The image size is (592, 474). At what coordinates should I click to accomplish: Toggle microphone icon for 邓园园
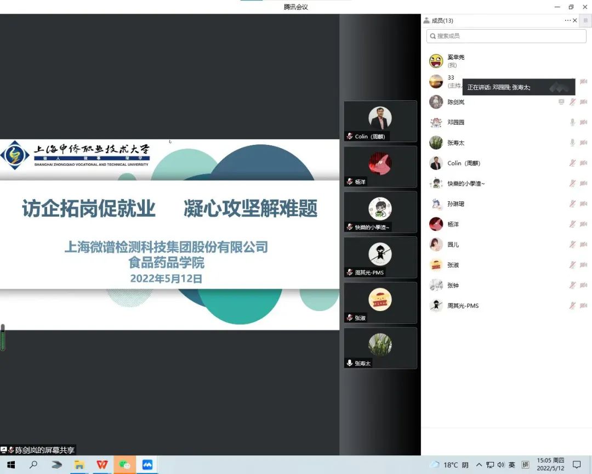(572, 122)
